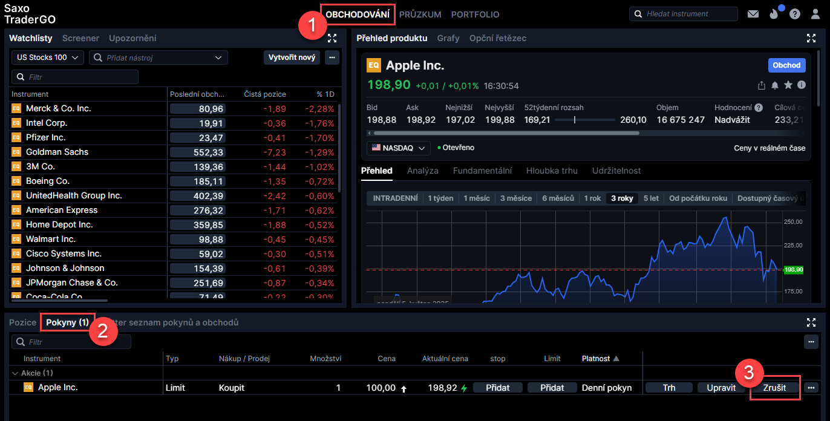830x421 pixels.
Task: Select the 1 týden chart range
Action: (x=440, y=198)
